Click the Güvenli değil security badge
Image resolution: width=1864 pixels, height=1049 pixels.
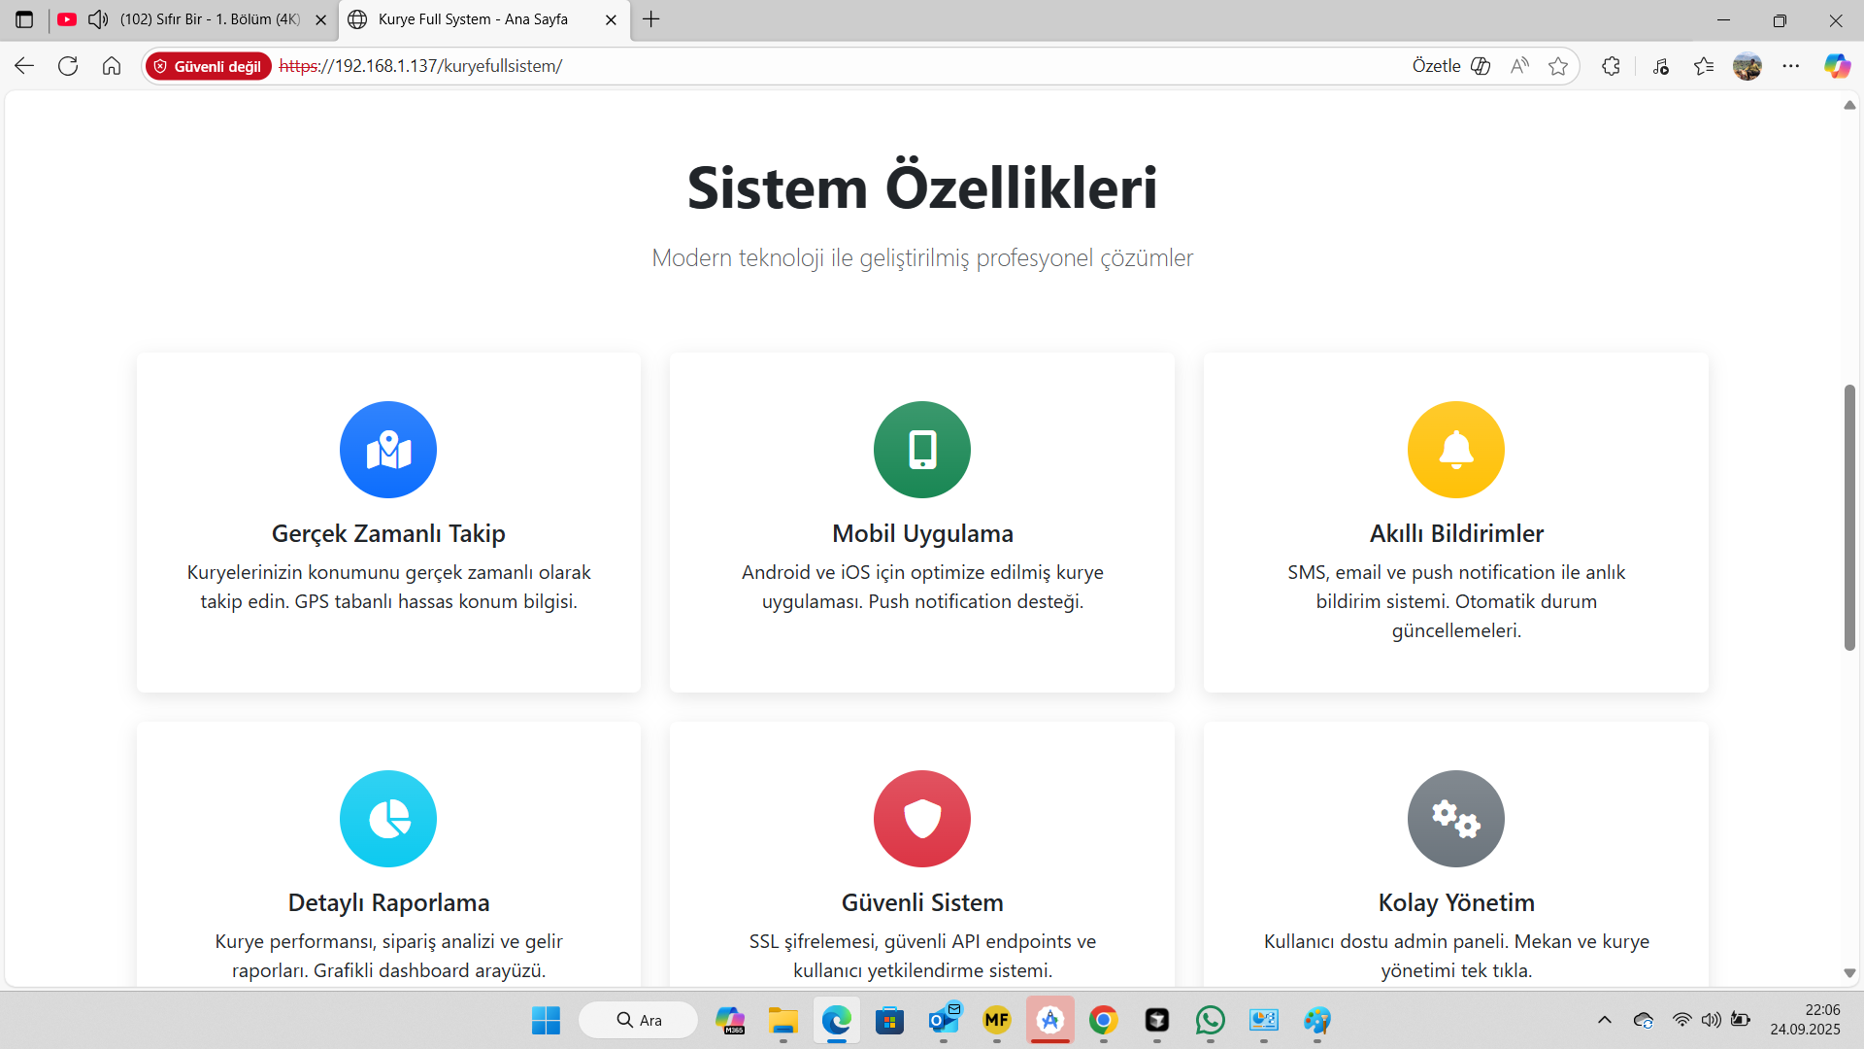(208, 66)
